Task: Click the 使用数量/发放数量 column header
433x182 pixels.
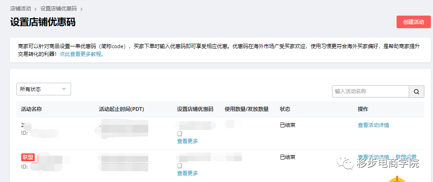Action: tap(247, 109)
